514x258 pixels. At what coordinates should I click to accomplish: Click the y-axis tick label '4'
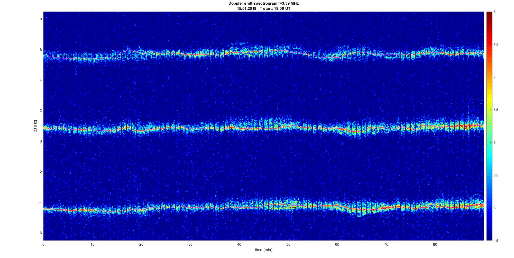tap(41, 80)
